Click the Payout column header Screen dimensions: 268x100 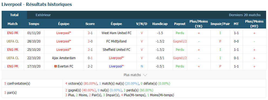click(180, 24)
